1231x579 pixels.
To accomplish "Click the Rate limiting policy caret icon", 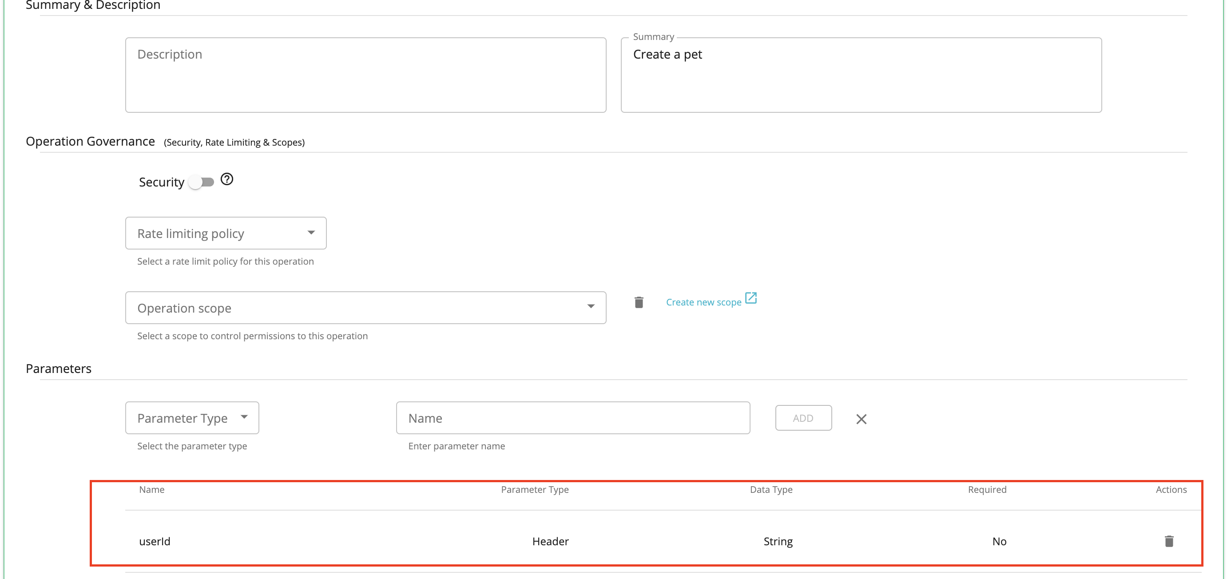I will (x=311, y=233).
